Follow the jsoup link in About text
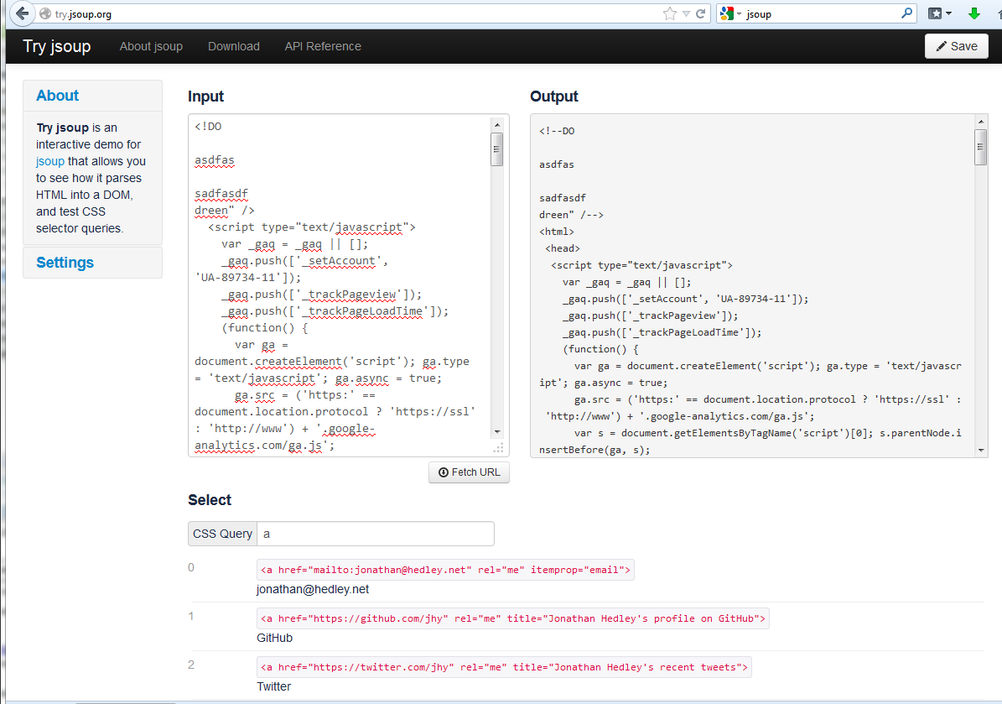The width and height of the screenshot is (1002, 704). [49, 161]
